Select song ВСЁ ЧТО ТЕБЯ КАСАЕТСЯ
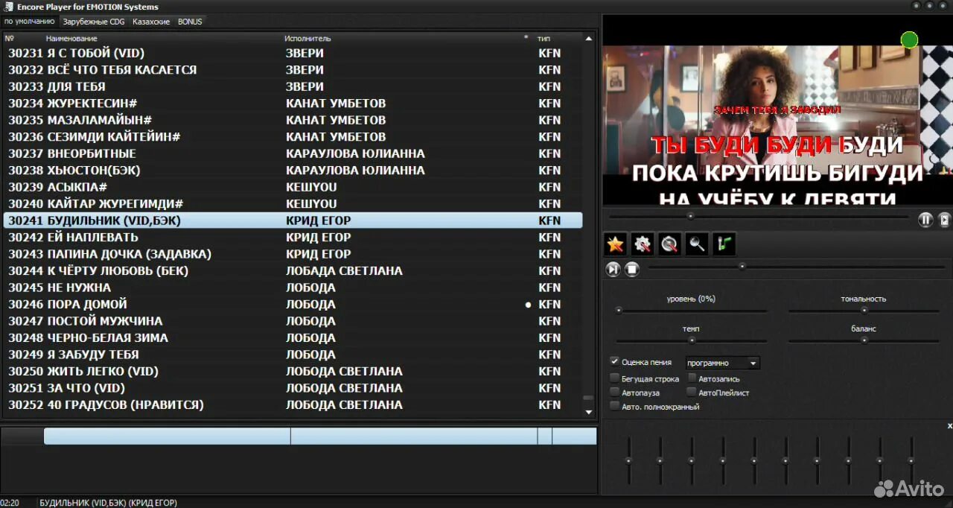The width and height of the screenshot is (953, 508). (293, 70)
